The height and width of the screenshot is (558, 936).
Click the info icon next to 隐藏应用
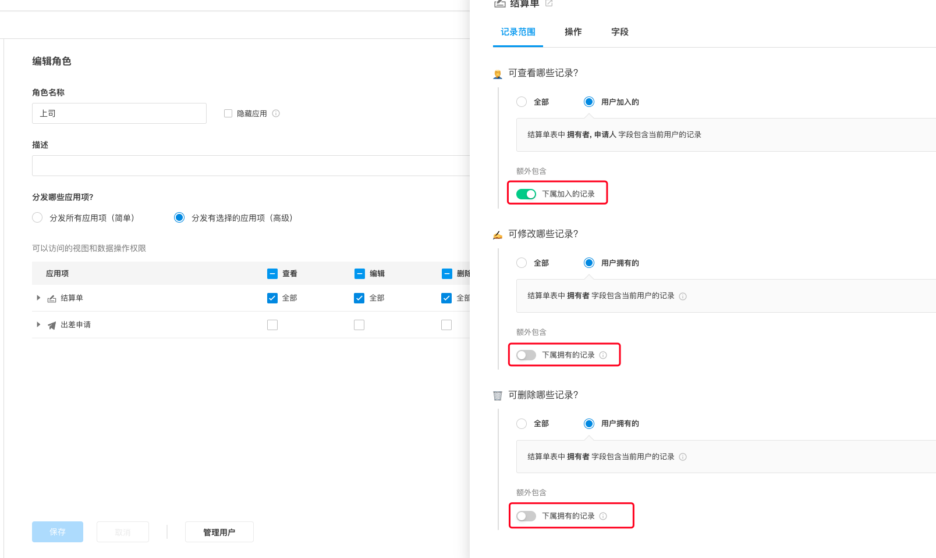coord(276,113)
